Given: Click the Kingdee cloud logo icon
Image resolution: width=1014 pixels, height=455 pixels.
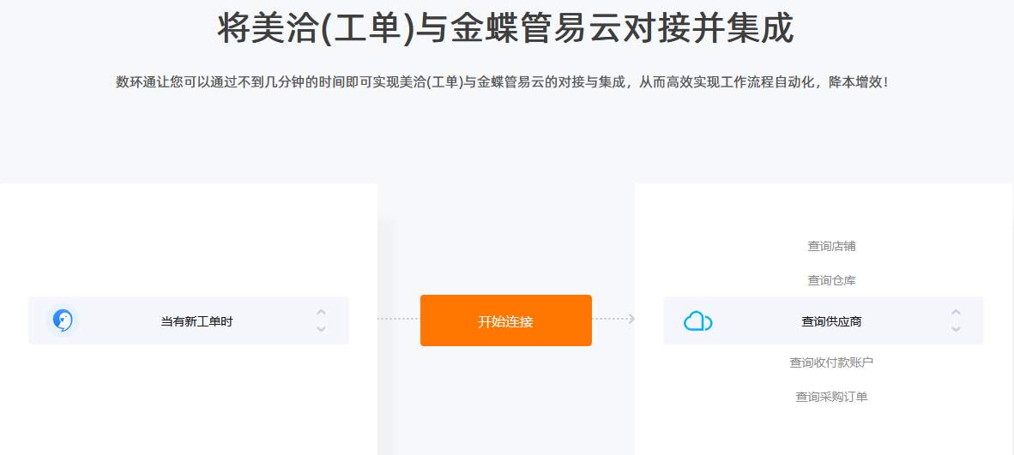Looking at the screenshot, I should 697,321.
